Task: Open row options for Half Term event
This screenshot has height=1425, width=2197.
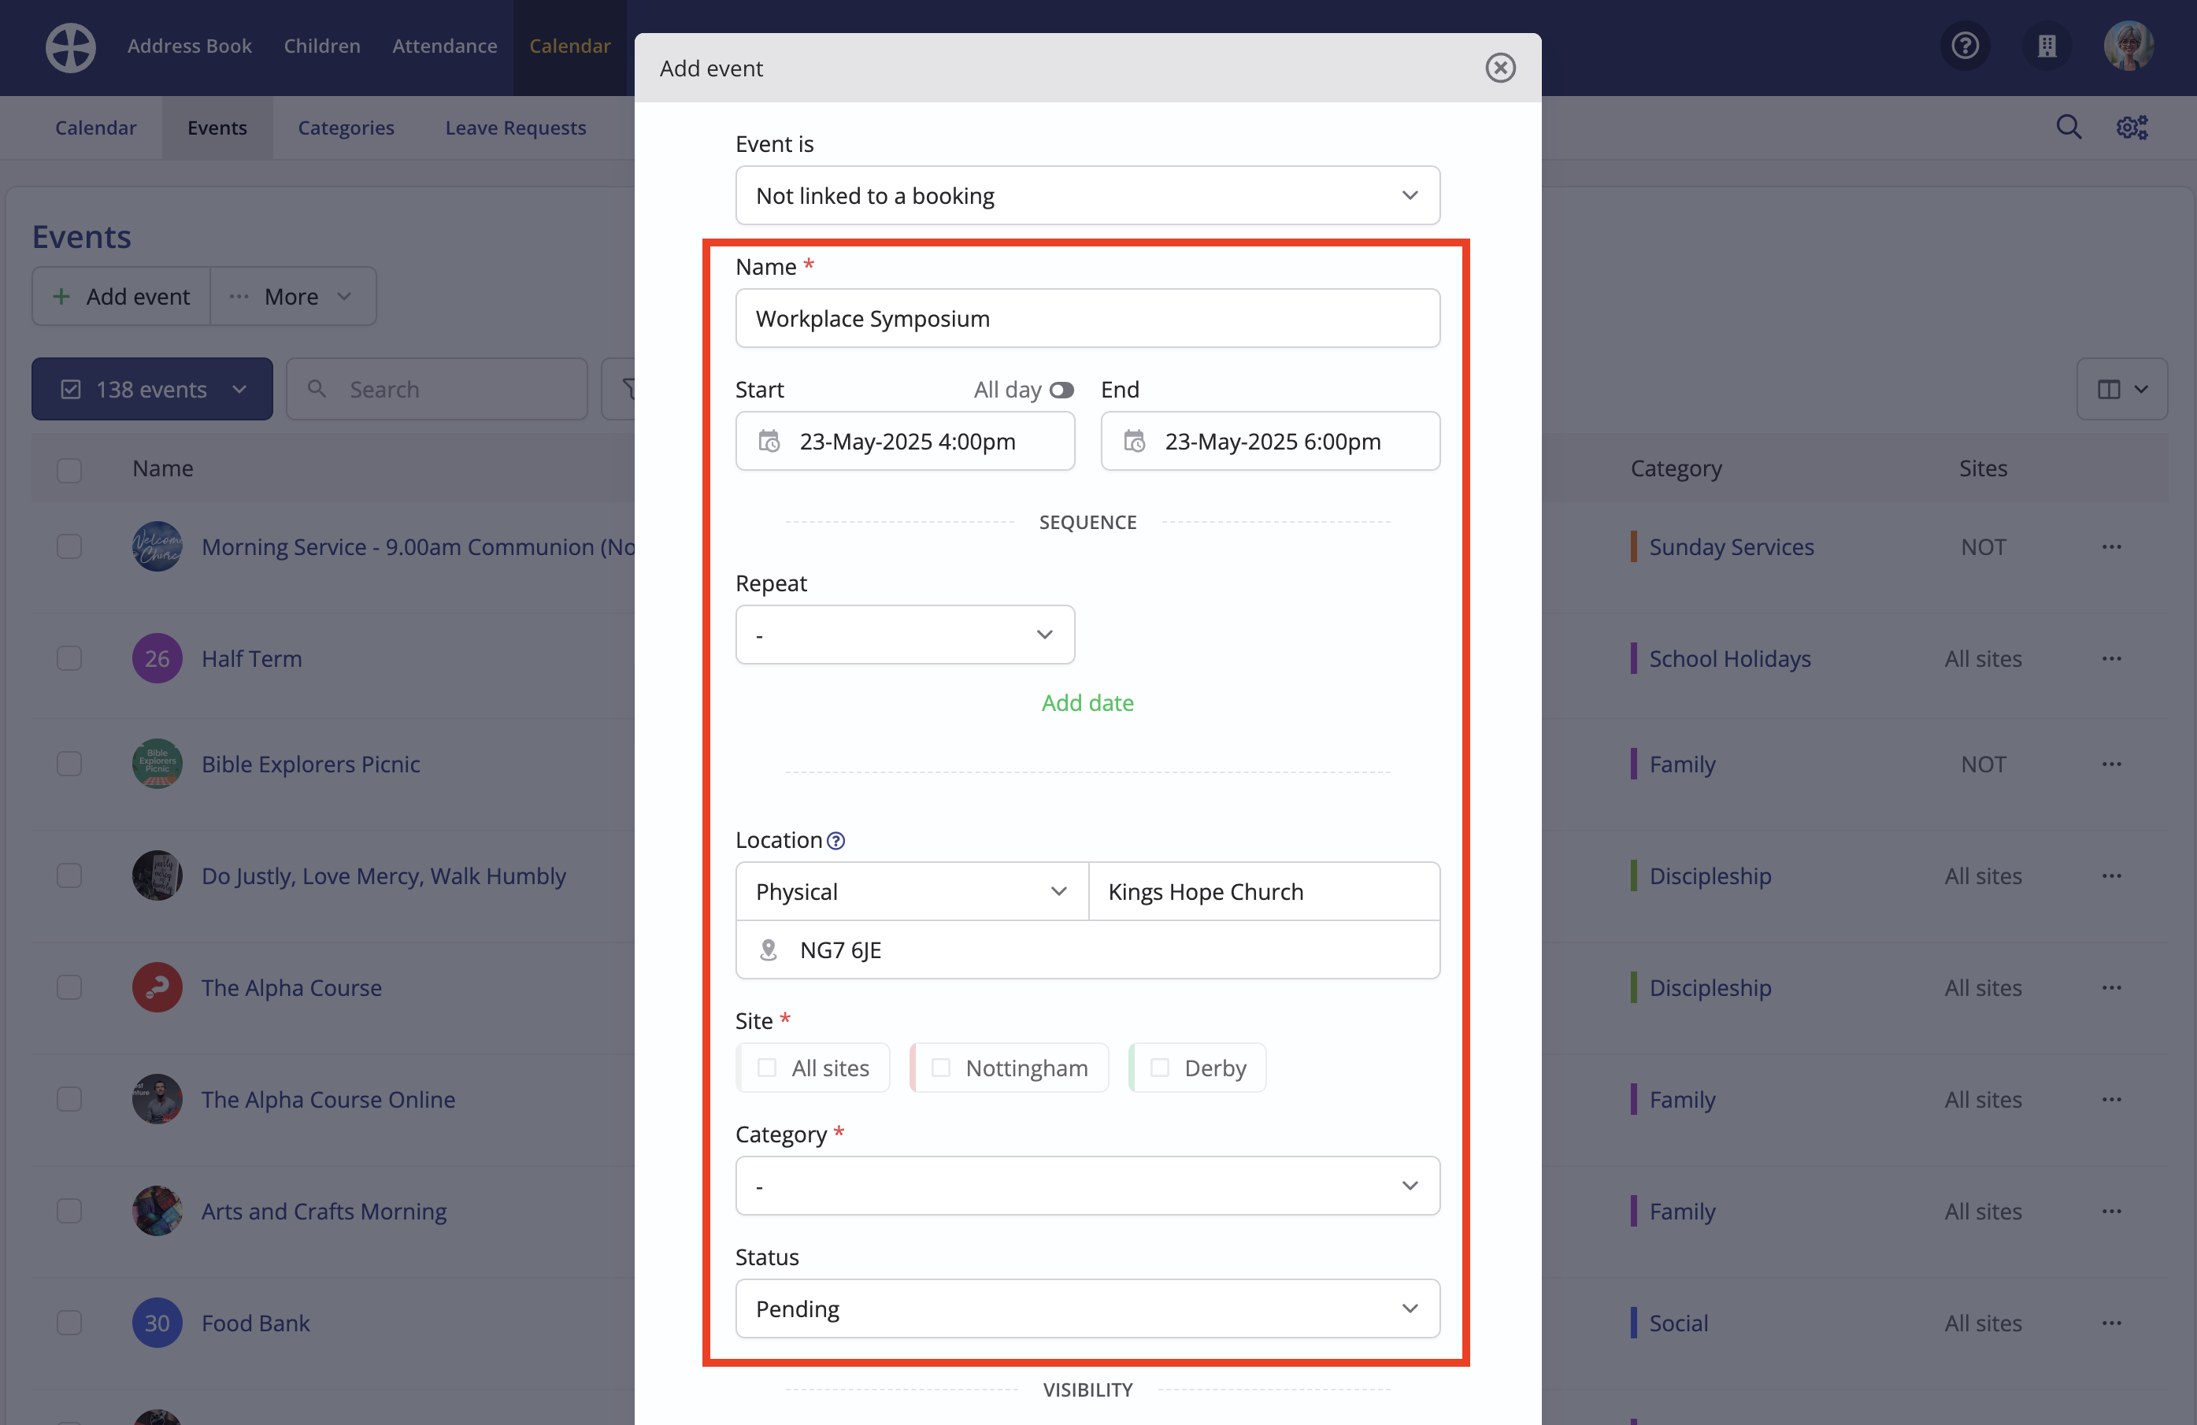Action: 2111,658
